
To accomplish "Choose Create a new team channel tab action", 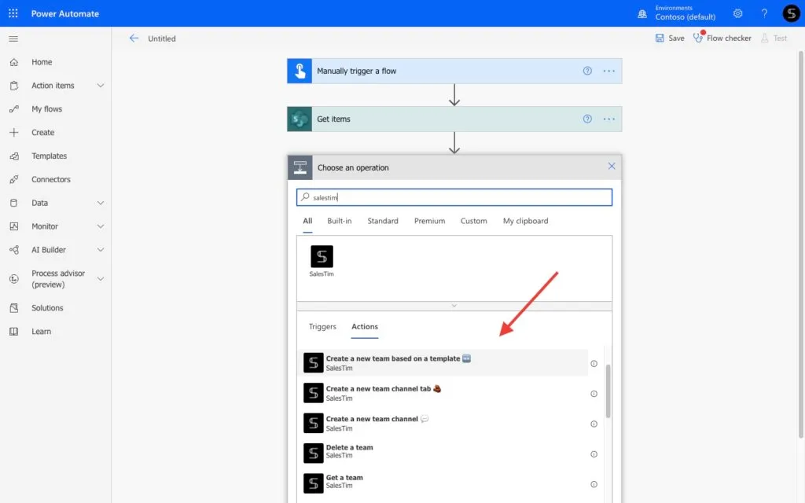I will click(x=443, y=393).
